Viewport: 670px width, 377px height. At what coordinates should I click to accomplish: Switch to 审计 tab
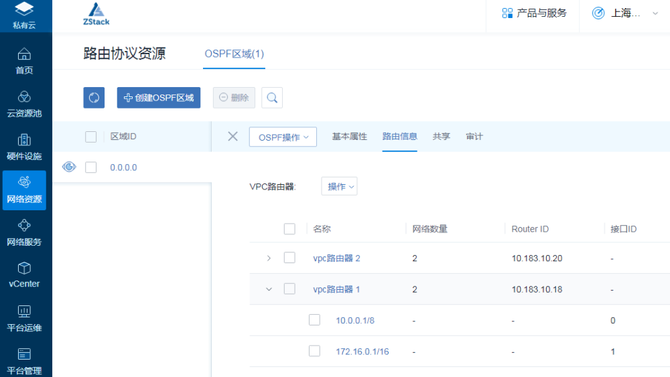click(x=474, y=137)
